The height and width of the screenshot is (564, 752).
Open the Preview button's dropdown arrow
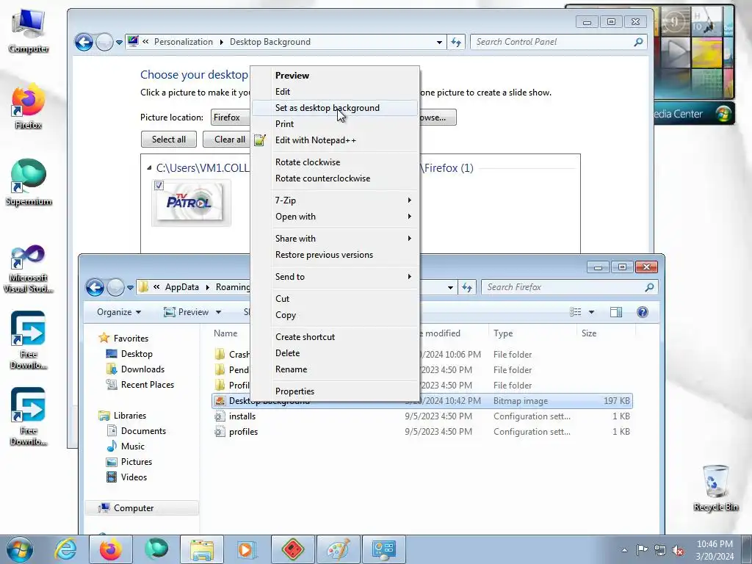218,312
